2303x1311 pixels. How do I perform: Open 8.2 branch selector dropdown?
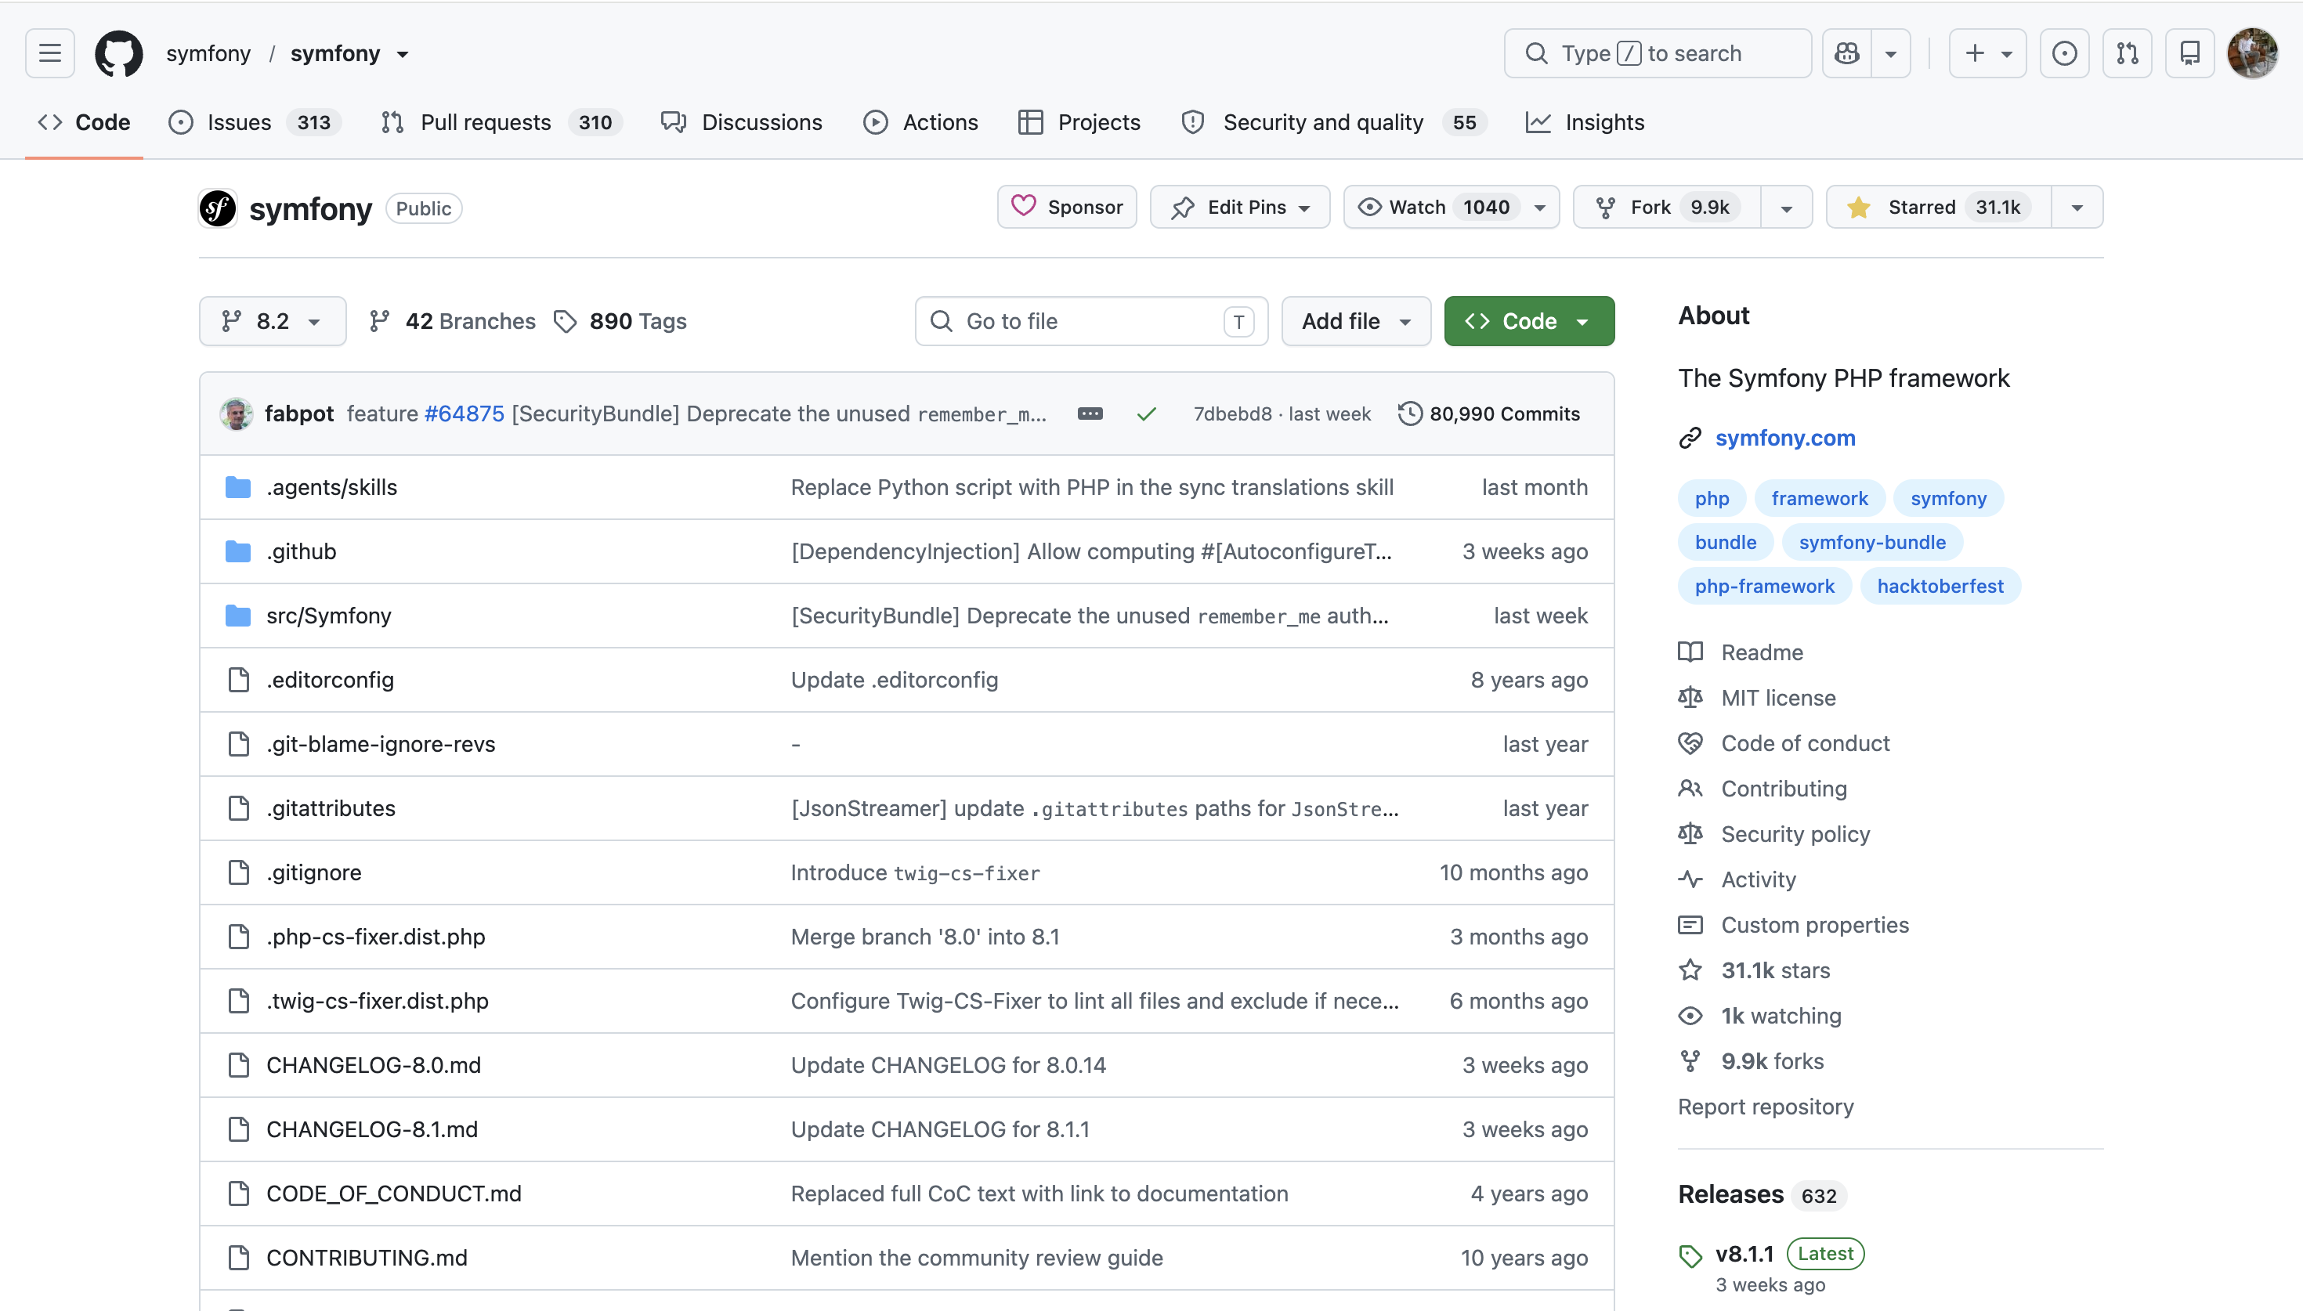[x=272, y=321]
